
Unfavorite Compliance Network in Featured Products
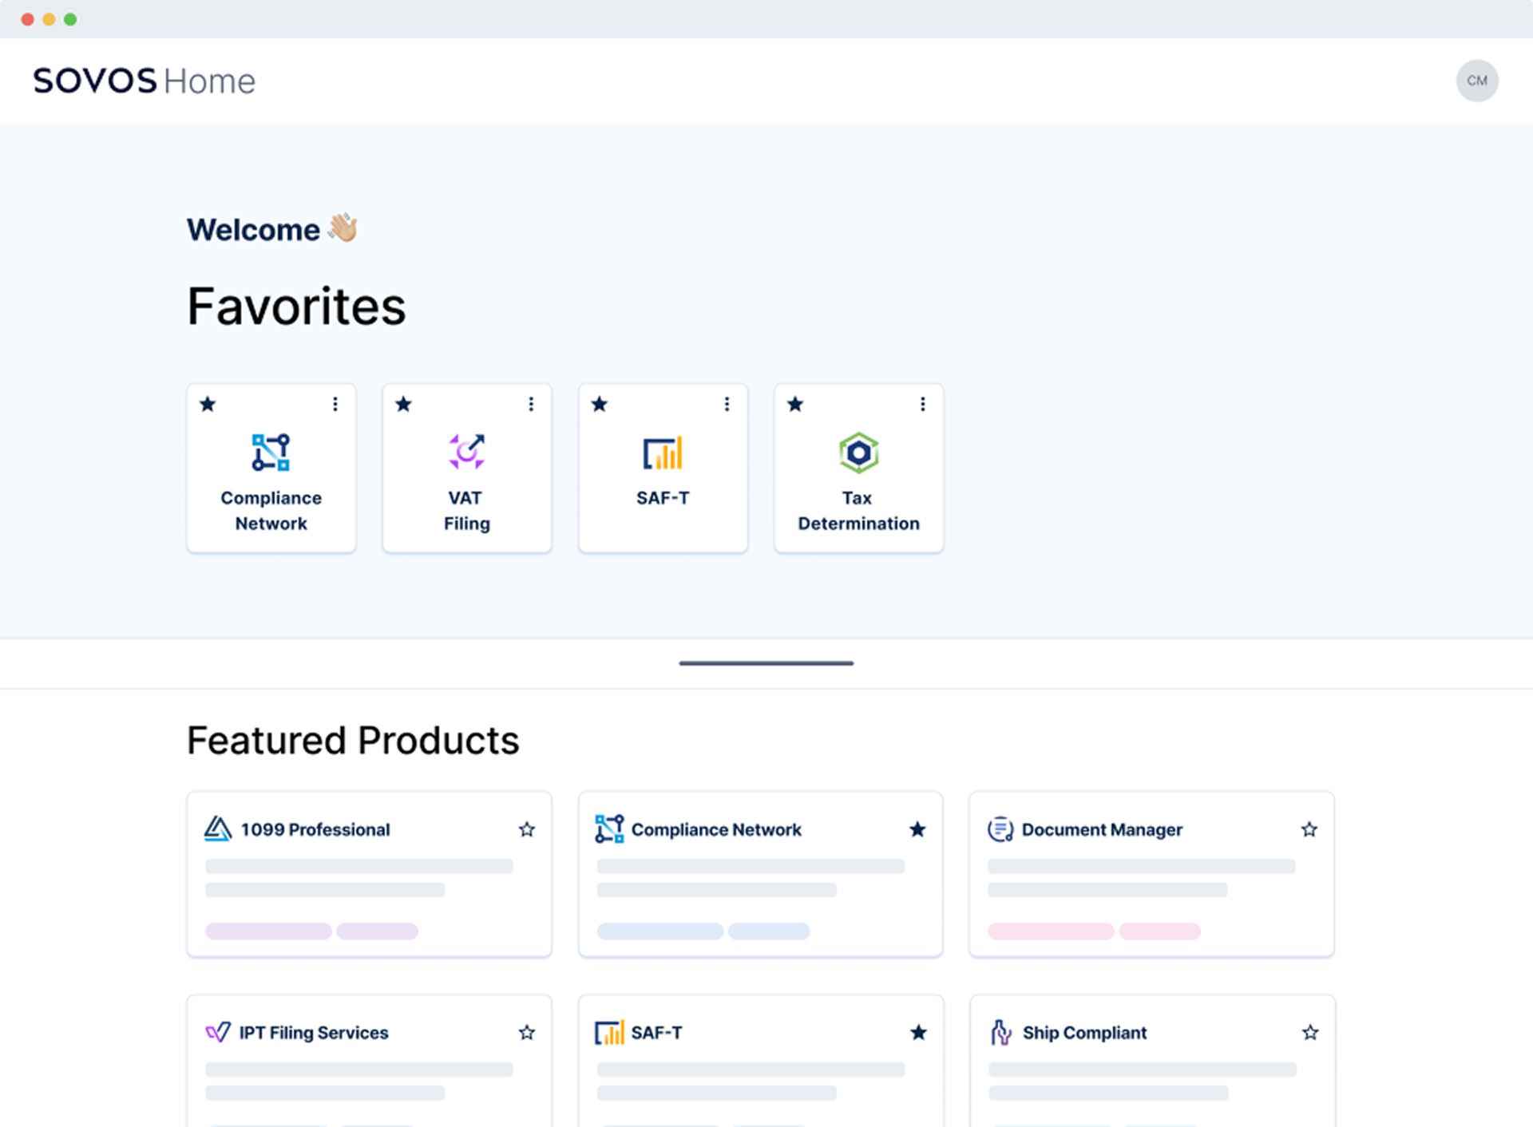[917, 829]
